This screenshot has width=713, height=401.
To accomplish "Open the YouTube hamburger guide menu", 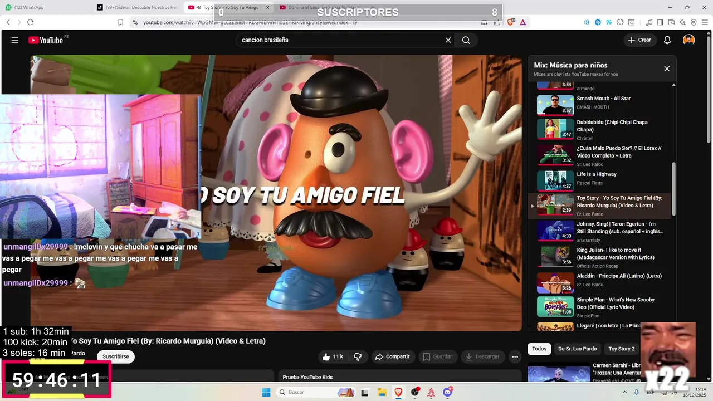I will [x=15, y=40].
